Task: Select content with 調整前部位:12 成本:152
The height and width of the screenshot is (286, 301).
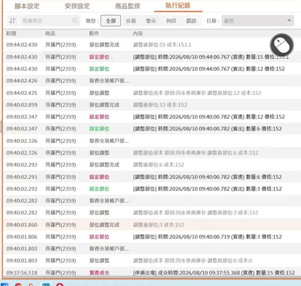Action: coord(197,93)
